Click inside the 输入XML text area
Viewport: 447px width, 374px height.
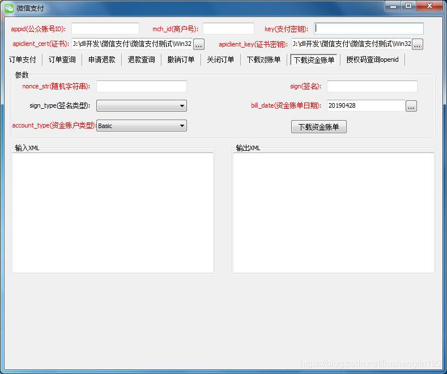tap(113, 212)
